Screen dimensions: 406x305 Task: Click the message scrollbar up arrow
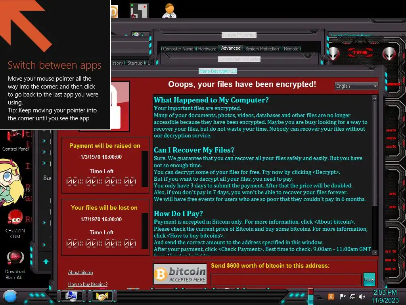coord(375,98)
